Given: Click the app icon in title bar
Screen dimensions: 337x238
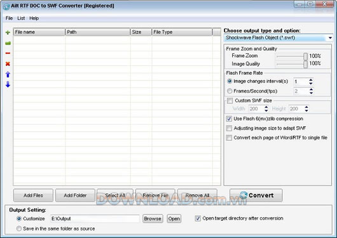Looking at the screenshot, I should pyautogui.click(x=6, y=6).
